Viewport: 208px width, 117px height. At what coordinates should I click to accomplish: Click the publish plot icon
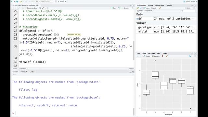click(190, 56)
